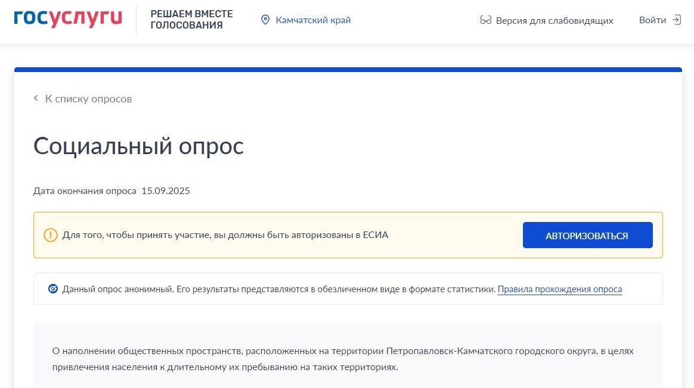Click the survey end date 15.09.2025
Viewport: 694px width, 388px height.
click(165, 191)
